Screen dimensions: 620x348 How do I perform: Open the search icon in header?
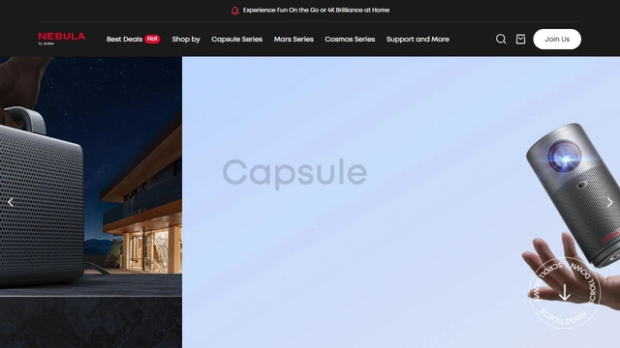click(501, 39)
